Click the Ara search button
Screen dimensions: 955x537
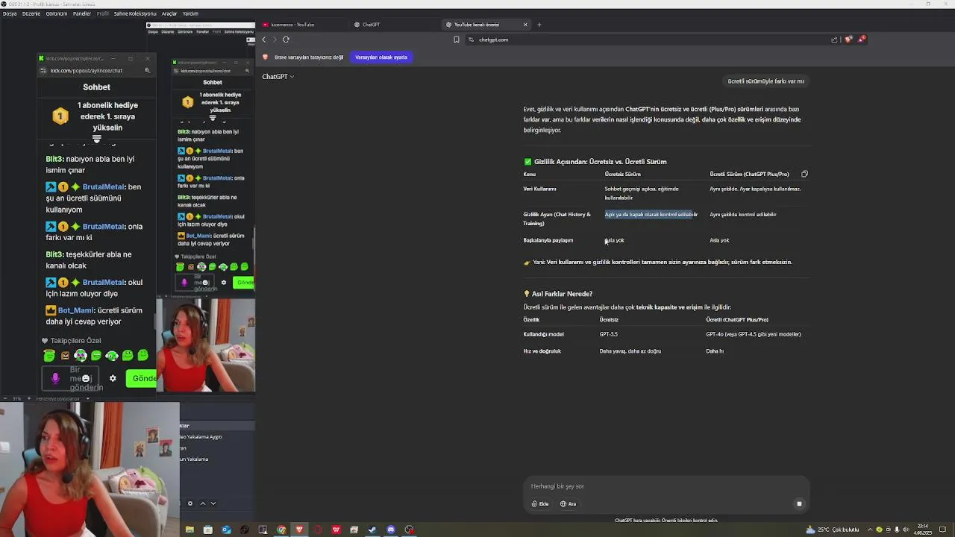569,504
